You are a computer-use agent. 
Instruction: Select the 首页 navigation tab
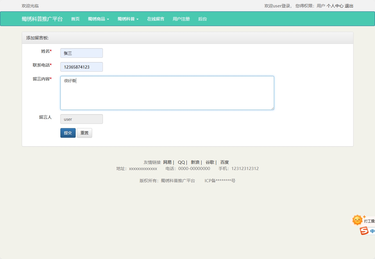pos(75,19)
